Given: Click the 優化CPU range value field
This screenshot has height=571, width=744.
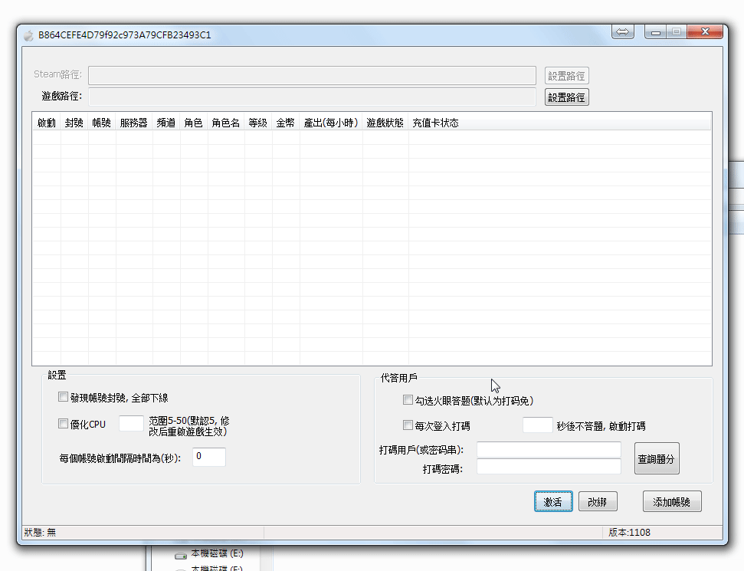Looking at the screenshot, I should click(x=131, y=423).
